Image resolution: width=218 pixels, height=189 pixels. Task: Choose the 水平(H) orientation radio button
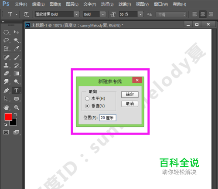(87, 98)
